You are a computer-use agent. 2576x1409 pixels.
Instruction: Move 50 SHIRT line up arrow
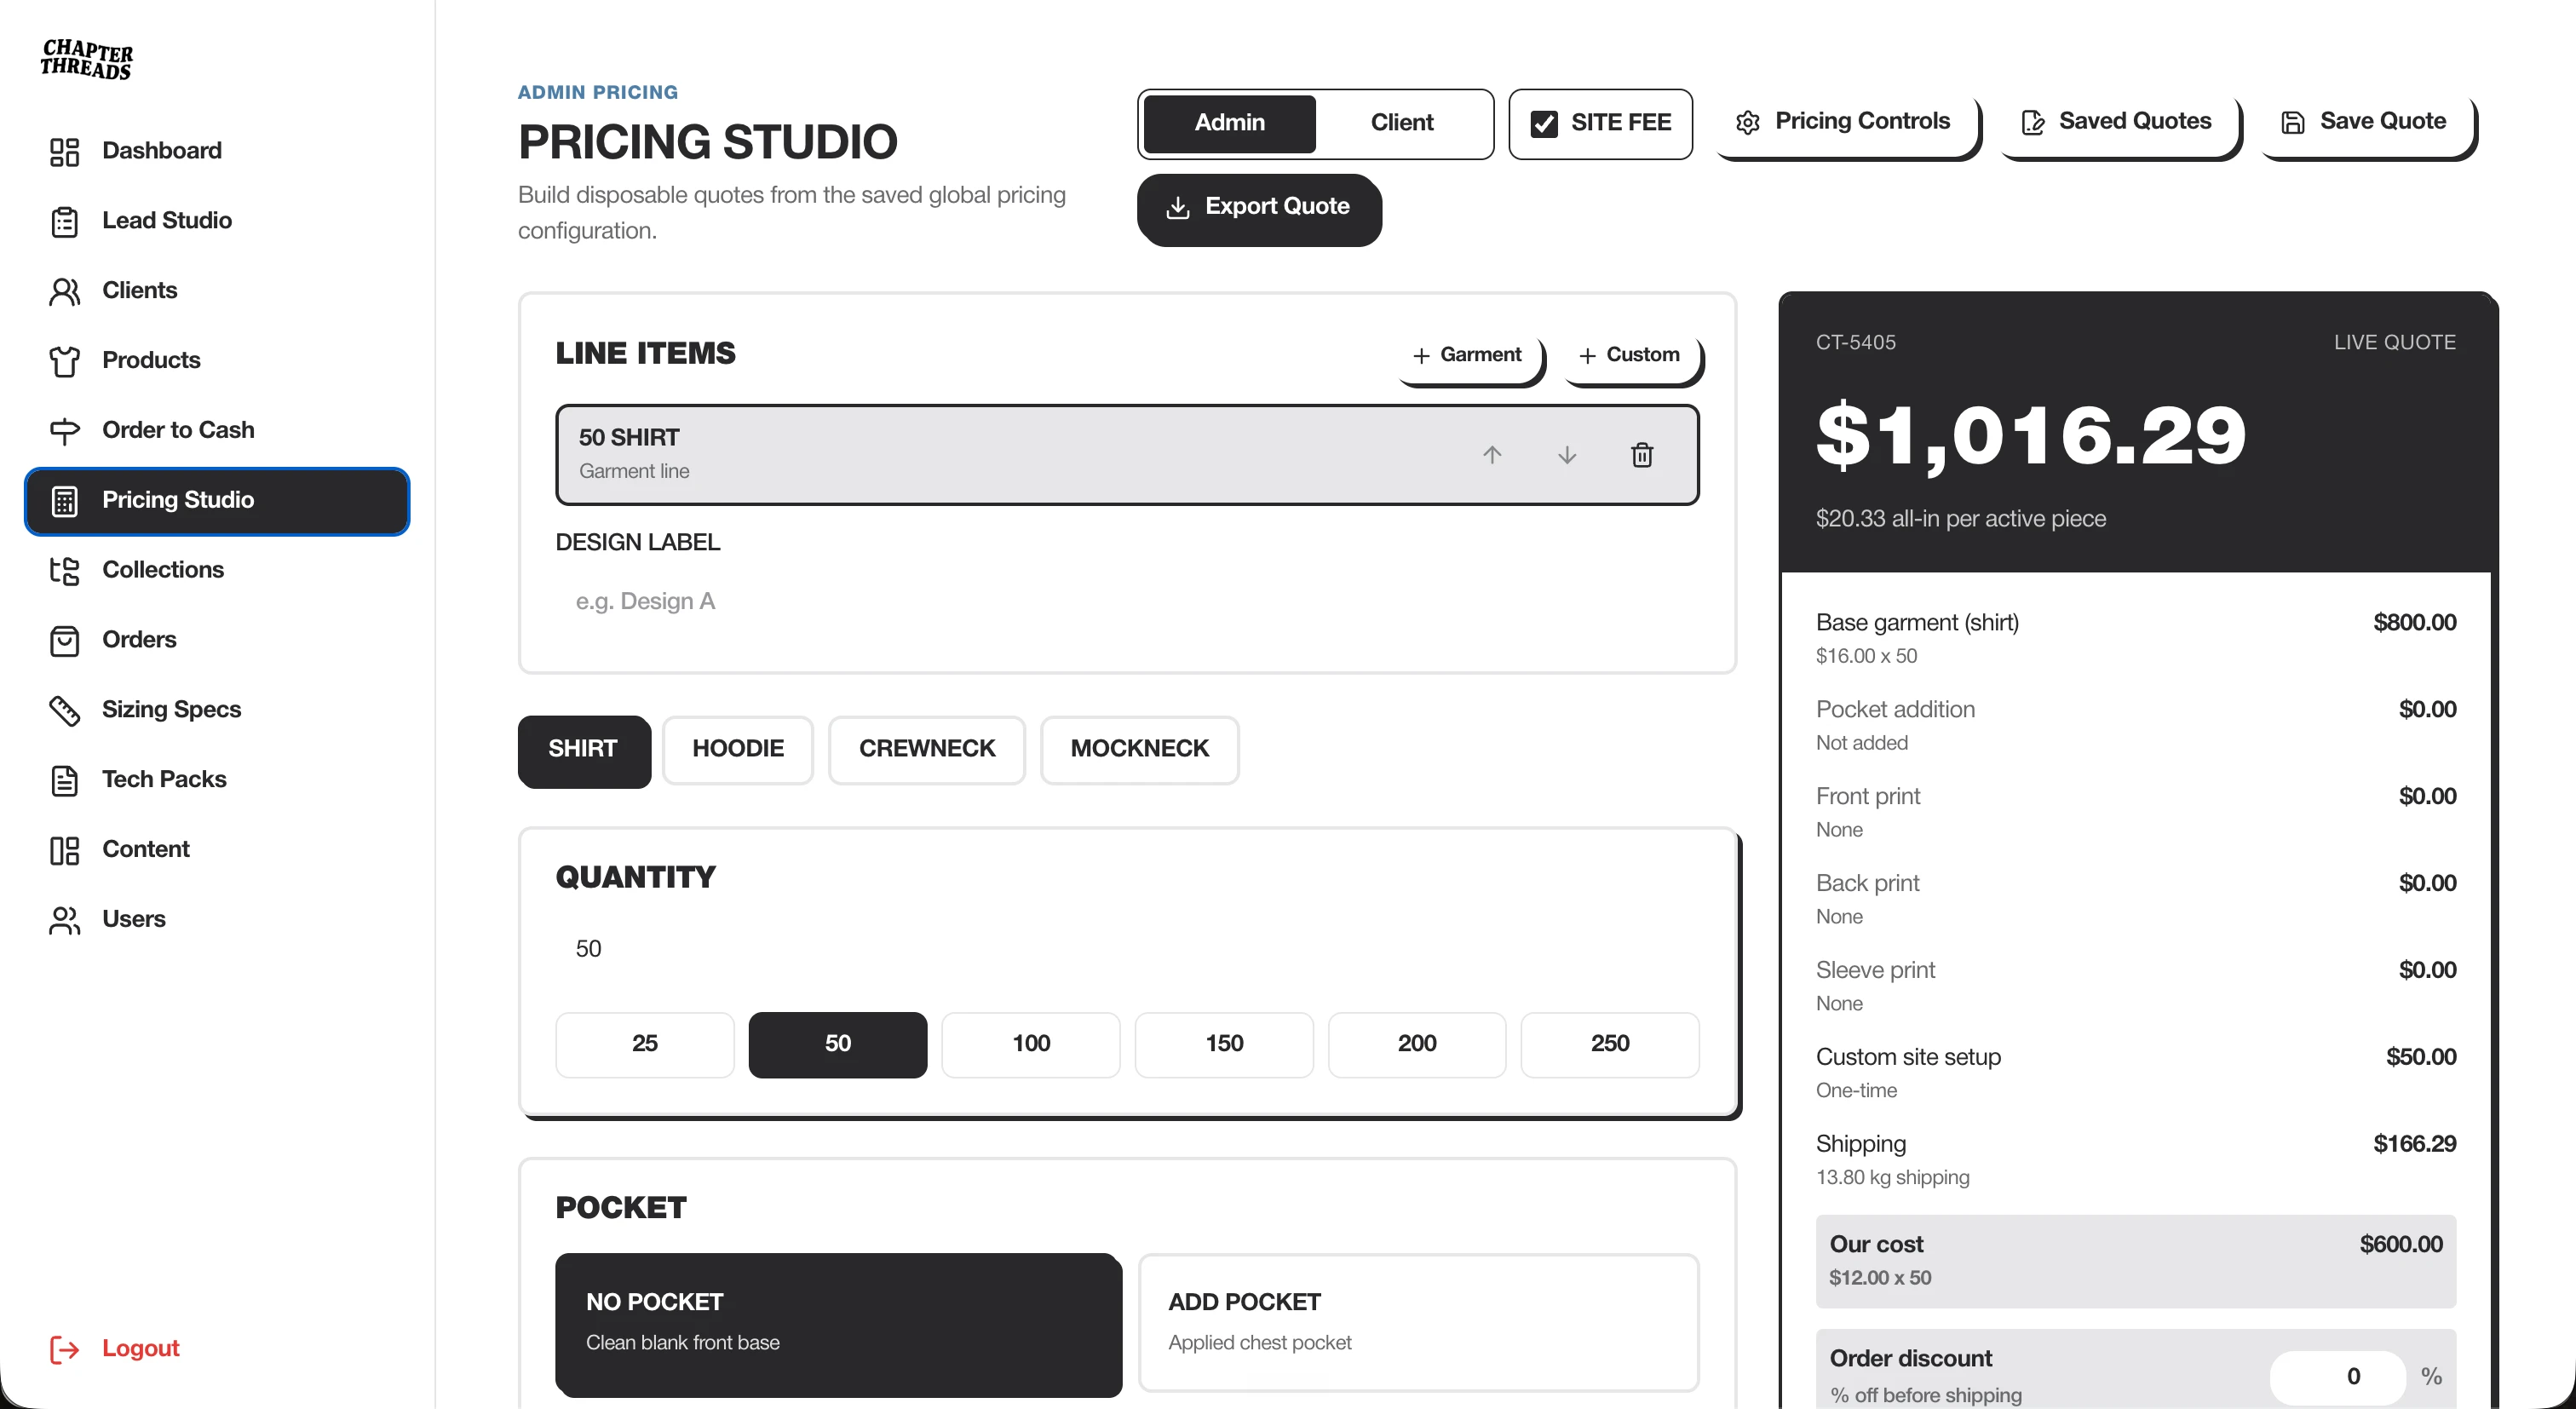pyautogui.click(x=1492, y=455)
